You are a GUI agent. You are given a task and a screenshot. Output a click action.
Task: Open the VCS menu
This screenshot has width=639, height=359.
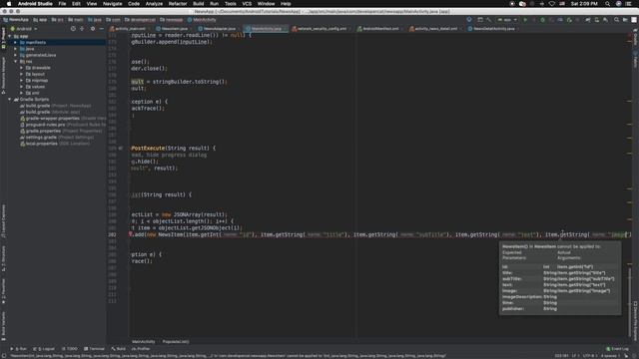pyautogui.click(x=247, y=4)
